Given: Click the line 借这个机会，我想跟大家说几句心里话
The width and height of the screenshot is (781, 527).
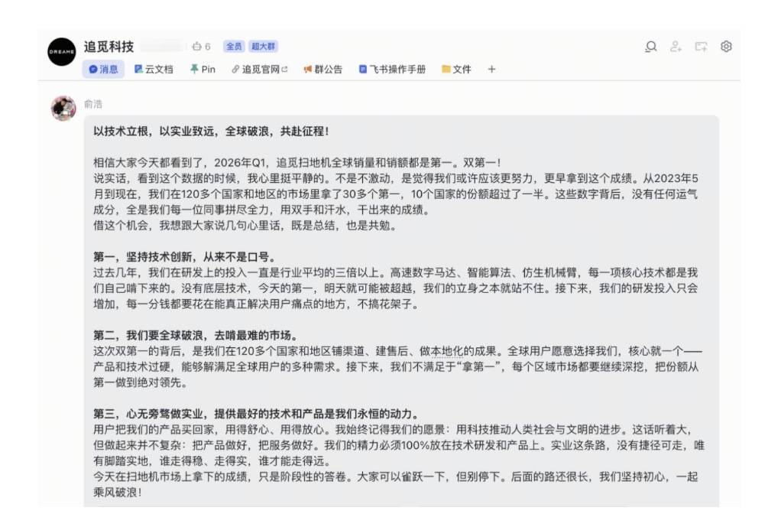Looking at the screenshot, I should (246, 226).
